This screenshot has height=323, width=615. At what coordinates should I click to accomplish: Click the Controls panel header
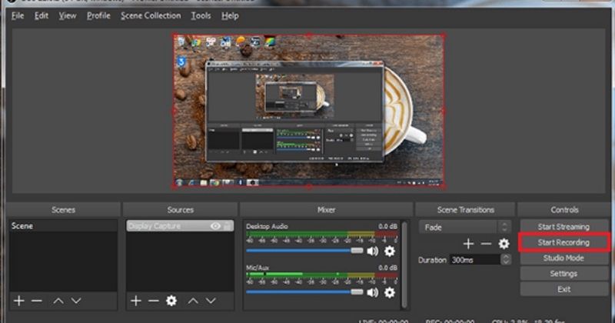564,210
